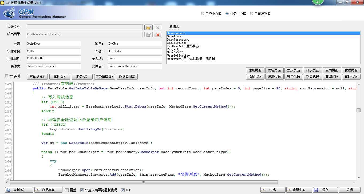
Task: Click the 数据库脚本 button
Action: coord(127,77)
